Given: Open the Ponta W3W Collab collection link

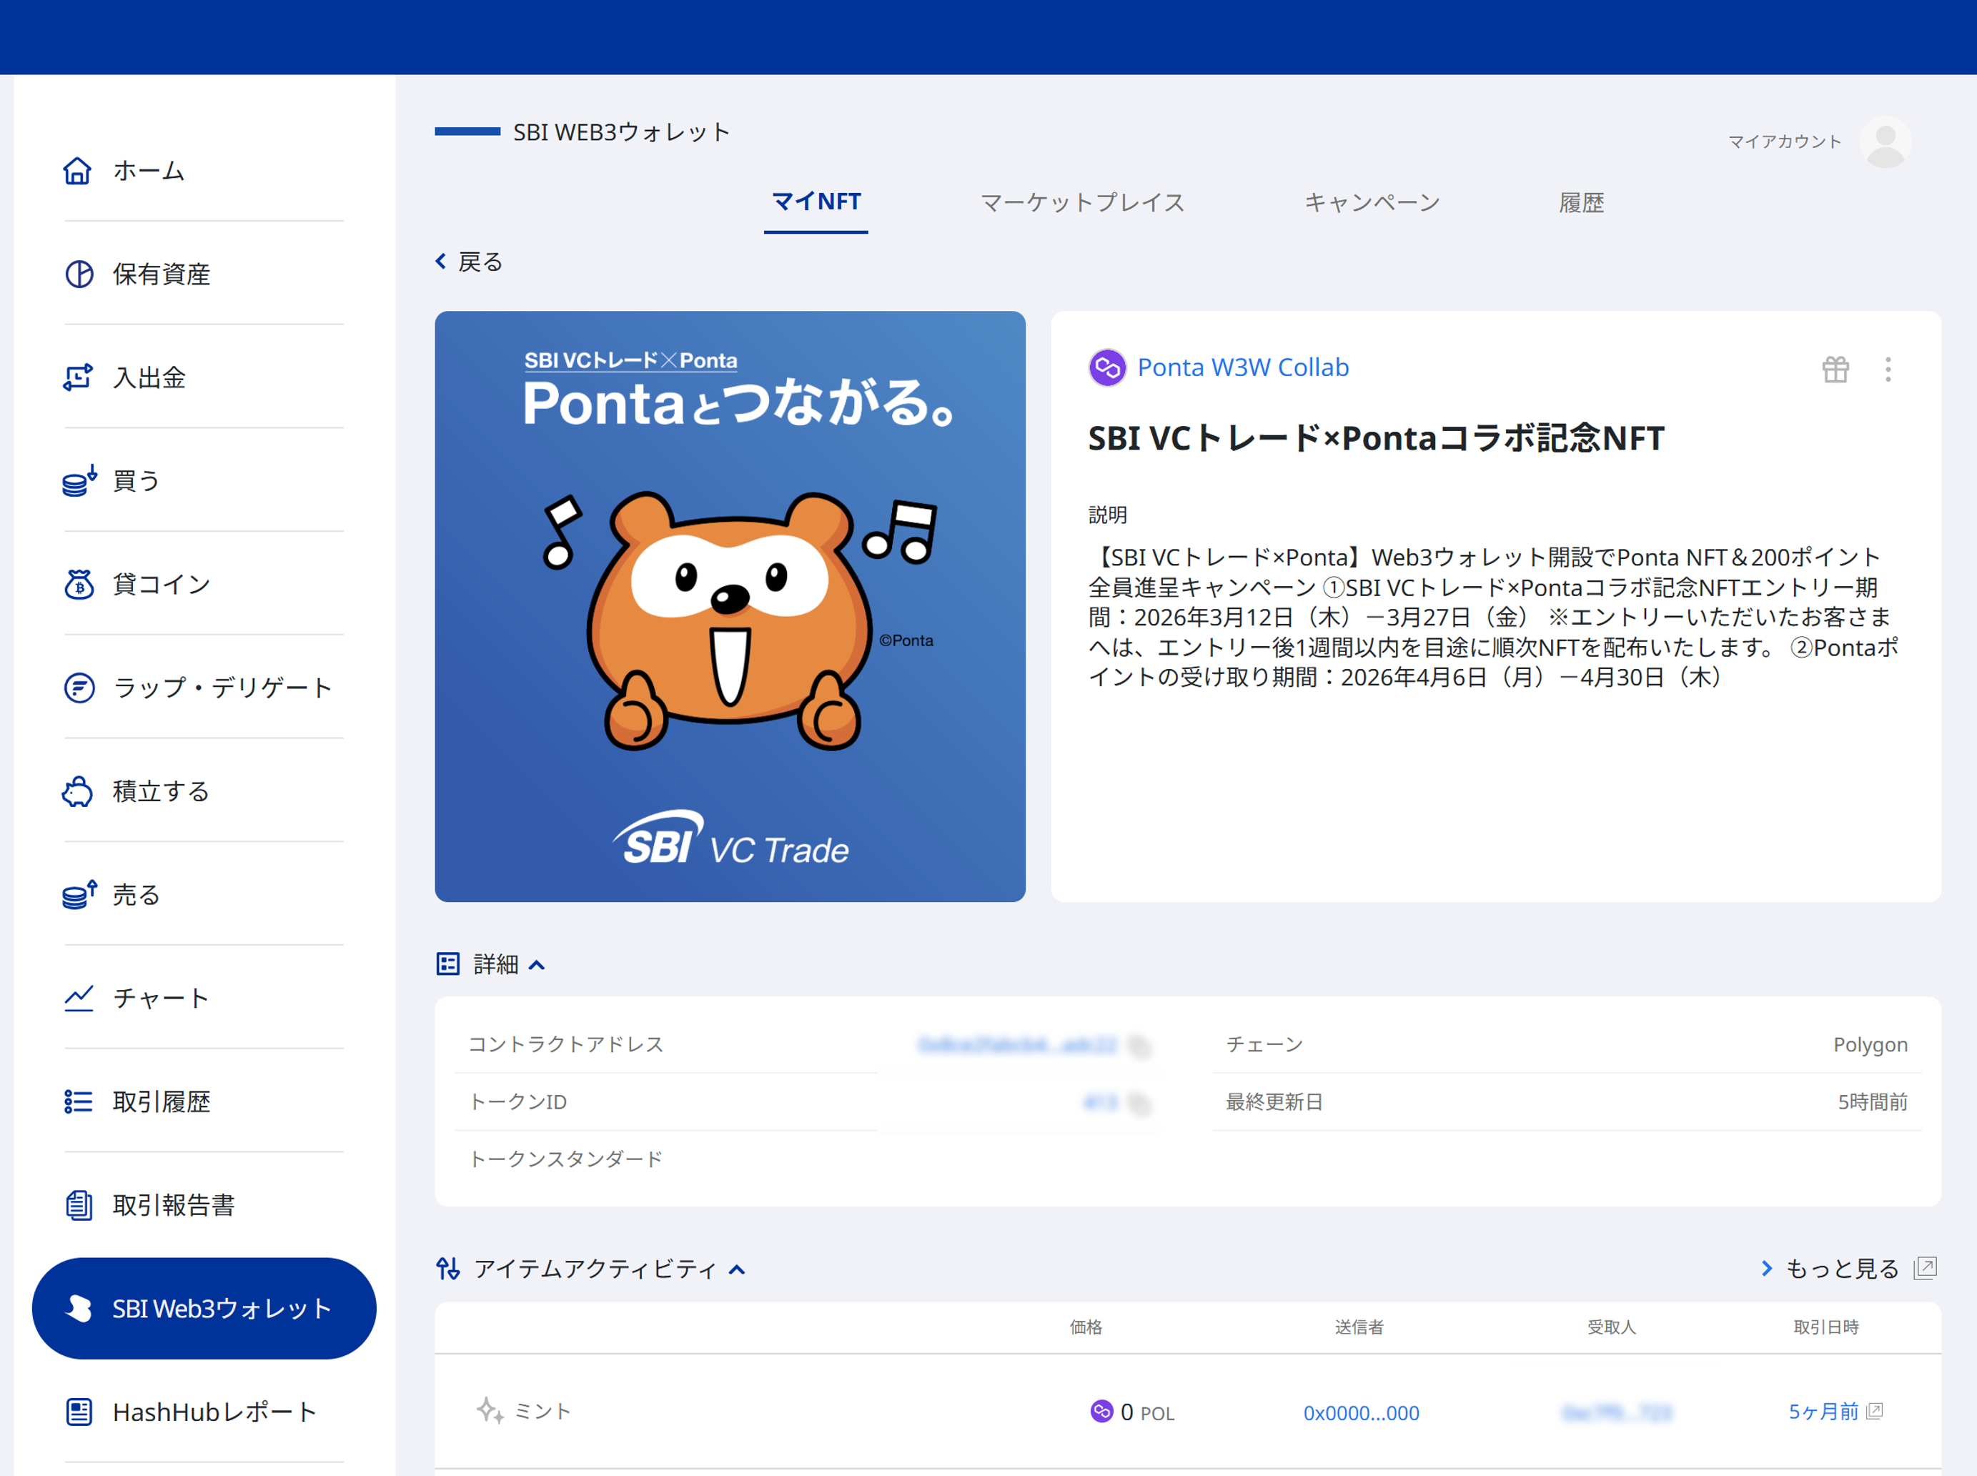Looking at the screenshot, I should tap(1243, 367).
